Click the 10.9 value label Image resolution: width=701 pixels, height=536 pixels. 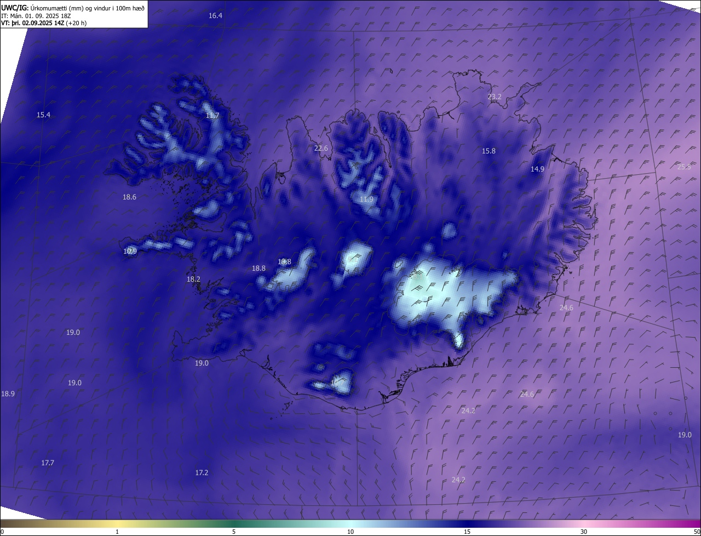click(130, 252)
